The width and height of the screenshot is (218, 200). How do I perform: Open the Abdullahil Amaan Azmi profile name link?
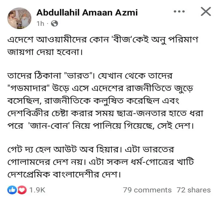(87, 13)
